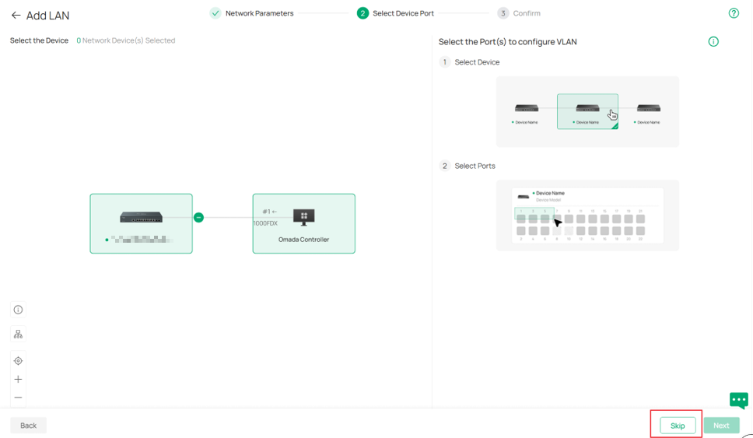Click the Select Ports illustration thumbnail

587,215
